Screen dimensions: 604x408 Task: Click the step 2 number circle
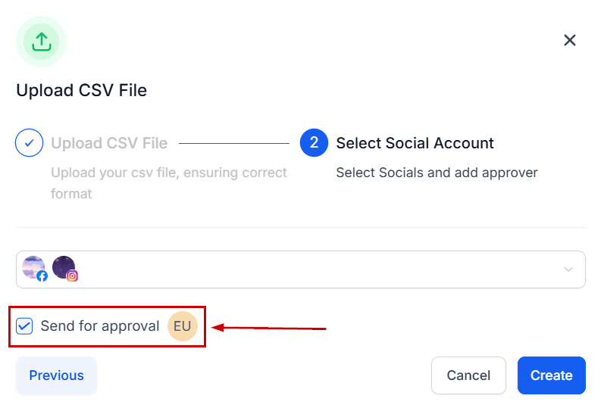point(314,143)
